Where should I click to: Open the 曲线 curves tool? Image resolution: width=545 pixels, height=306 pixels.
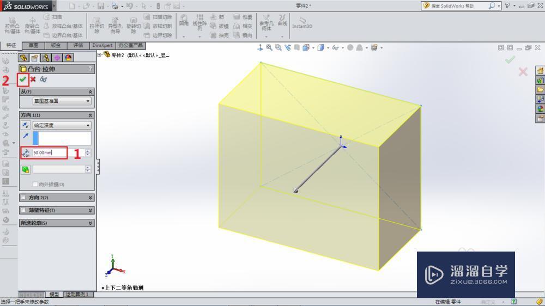click(x=282, y=20)
